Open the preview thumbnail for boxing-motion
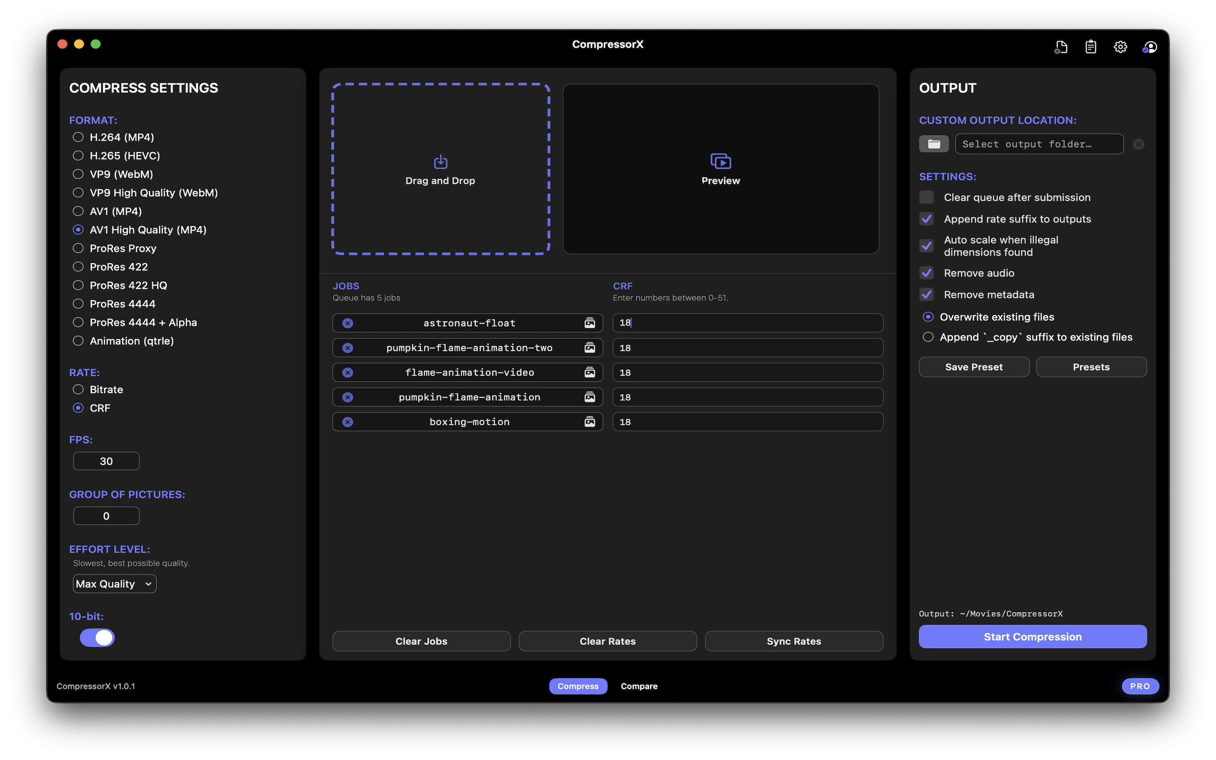This screenshot has width=1216, height=760. click(x=589, y=421)
